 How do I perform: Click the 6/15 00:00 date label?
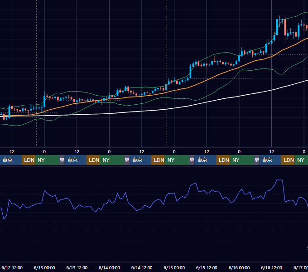tap(174, 267)
